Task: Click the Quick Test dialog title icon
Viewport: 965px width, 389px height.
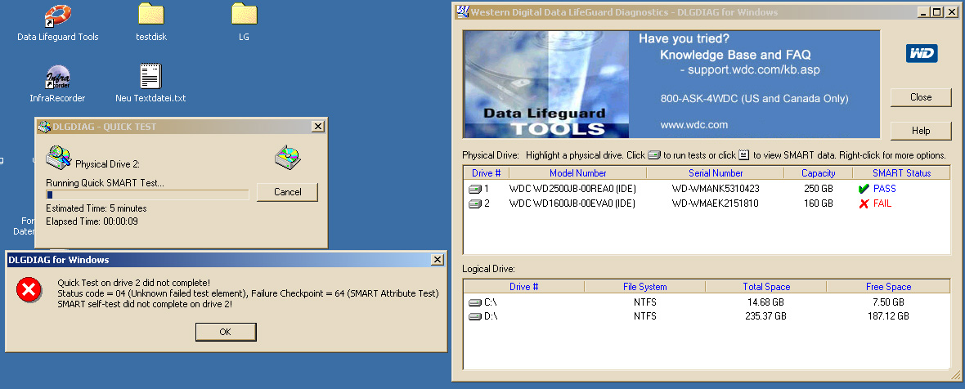Action: (x=44, y=127)
